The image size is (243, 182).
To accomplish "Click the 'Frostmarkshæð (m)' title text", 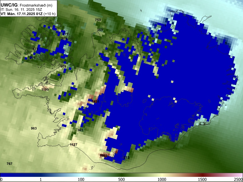I will 36,5.
